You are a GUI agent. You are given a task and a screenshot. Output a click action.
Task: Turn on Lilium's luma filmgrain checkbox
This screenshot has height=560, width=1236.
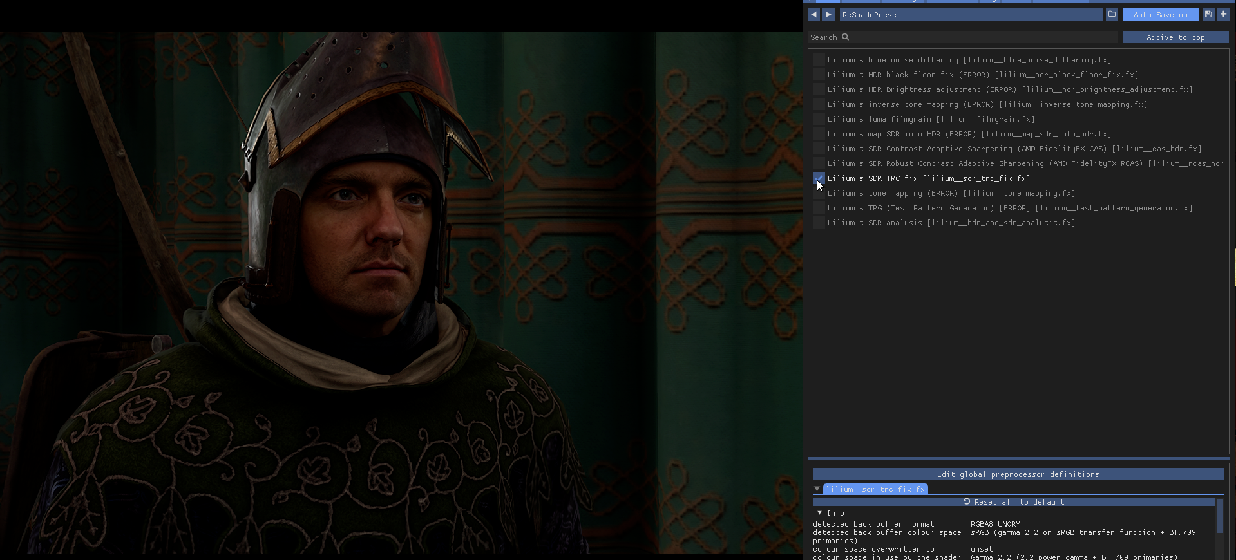(819, 119)
